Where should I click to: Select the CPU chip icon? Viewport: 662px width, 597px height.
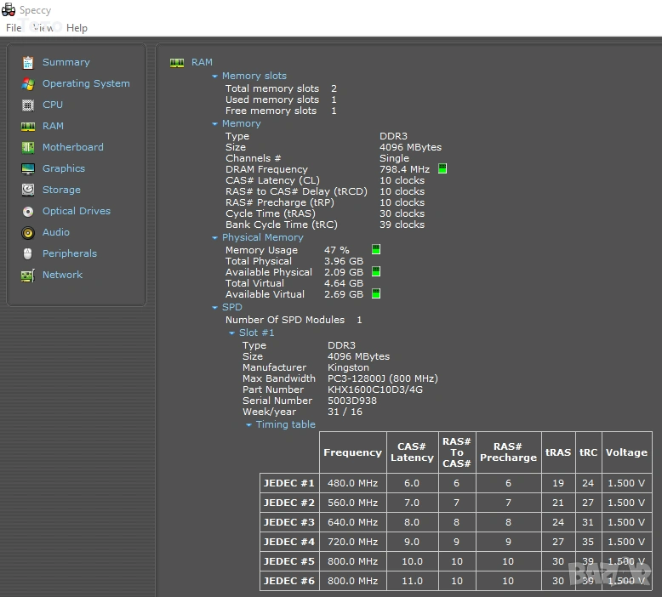click(28, 105)
